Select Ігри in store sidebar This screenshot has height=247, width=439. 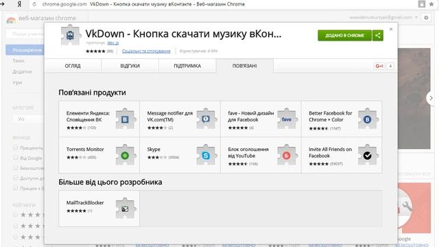[x=17, y=82]
